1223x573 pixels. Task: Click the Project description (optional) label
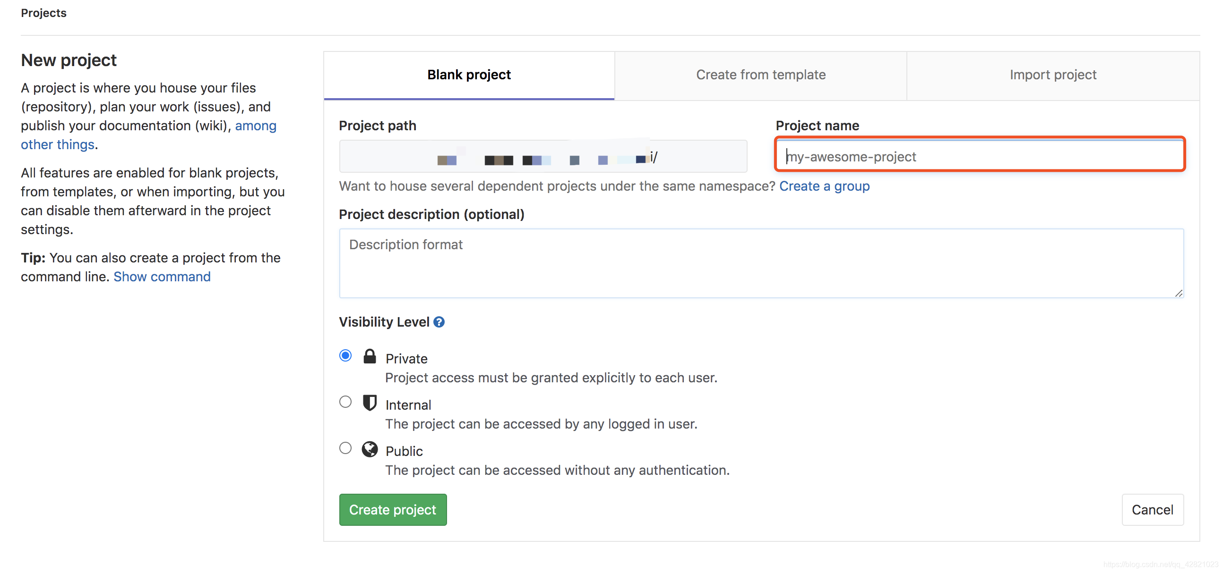[x=431, y=214]
